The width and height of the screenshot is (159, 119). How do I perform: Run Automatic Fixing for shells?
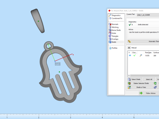143,41
